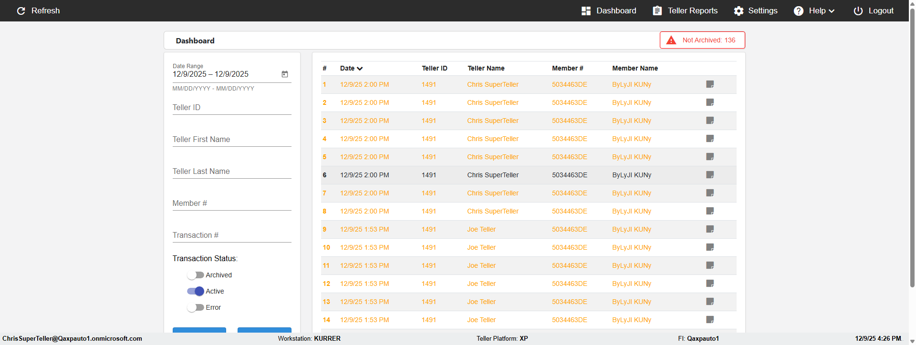The height and width of the screenshot is (345, 916).
Task: Click the Not Archived warning triangle icon
Action: point(671,41)
